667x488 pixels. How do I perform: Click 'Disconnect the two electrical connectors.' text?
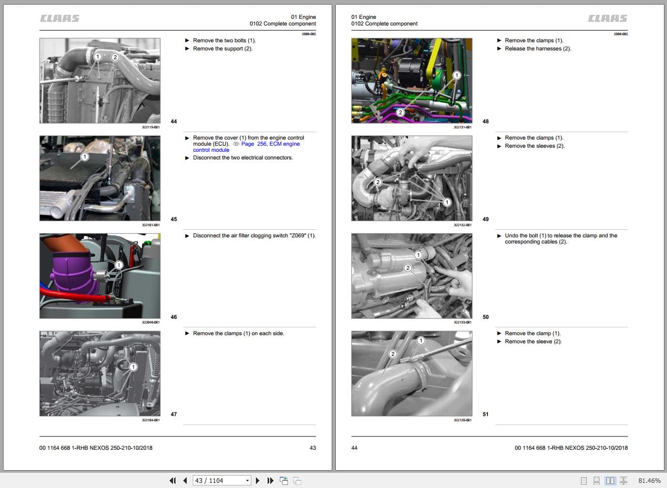243,157
